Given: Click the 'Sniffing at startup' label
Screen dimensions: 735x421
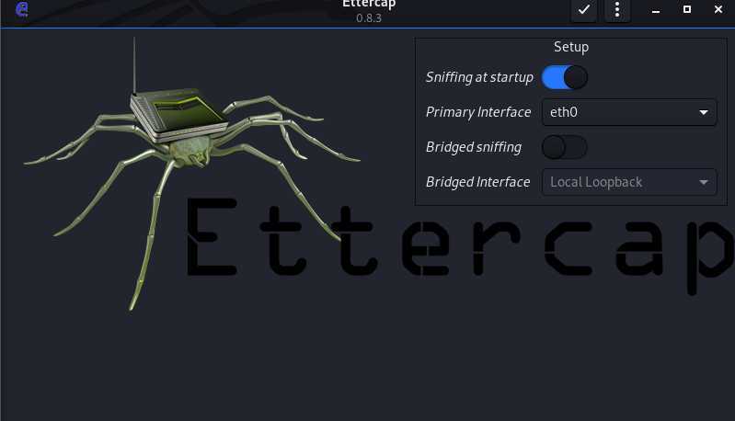Looking at the screenshot, I should point(479,77).
